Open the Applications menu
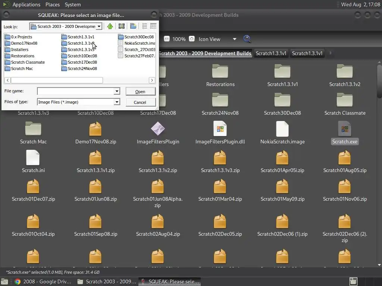Image resolution: width=382 pixels, height=286 pixels. pyautogui.click(x=26, y=4)
